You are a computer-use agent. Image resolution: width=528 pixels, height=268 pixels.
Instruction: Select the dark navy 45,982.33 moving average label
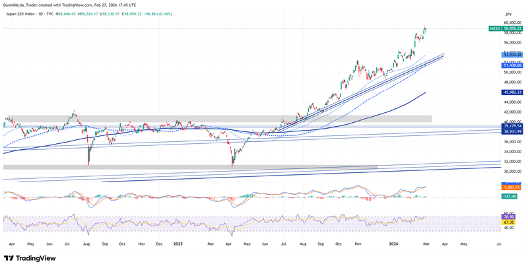pos(512,92)
